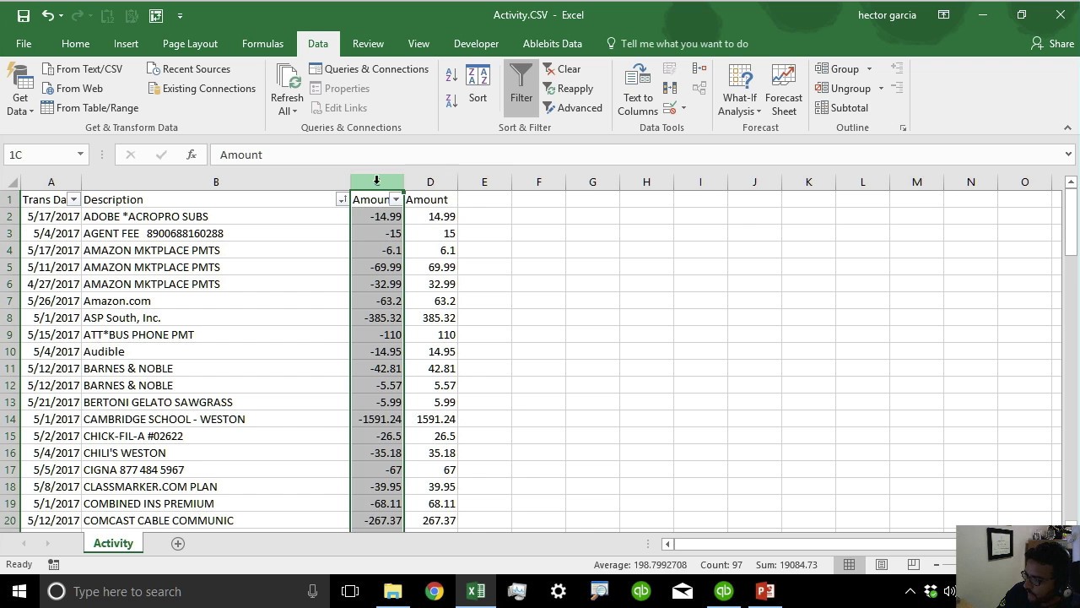The width and height of the screenshot is (1080, 608).
Task: Click the Subtotal button
Action: pos(841,108)
